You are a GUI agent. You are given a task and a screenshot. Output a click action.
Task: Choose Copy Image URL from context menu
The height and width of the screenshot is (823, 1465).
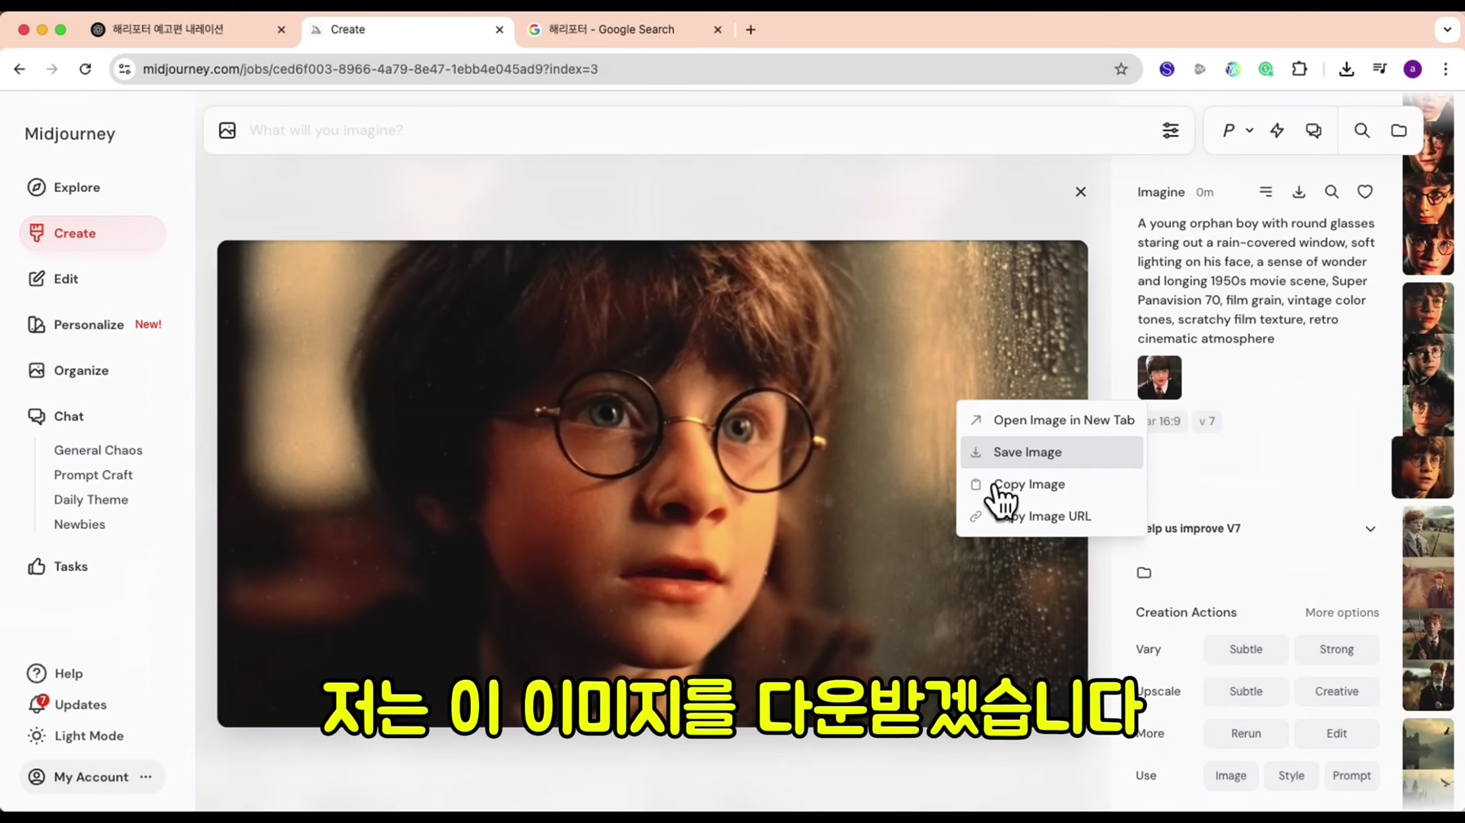1051,516
